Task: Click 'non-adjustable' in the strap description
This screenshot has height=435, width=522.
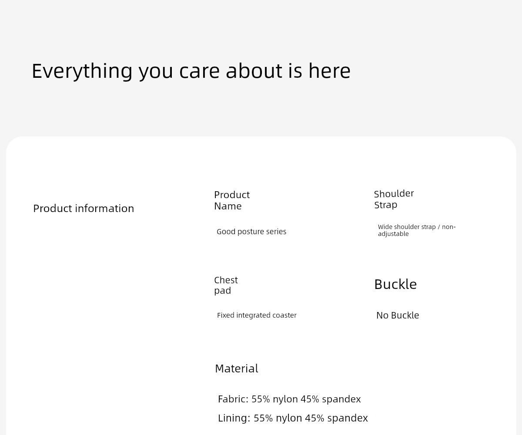Action: [417, 230]
